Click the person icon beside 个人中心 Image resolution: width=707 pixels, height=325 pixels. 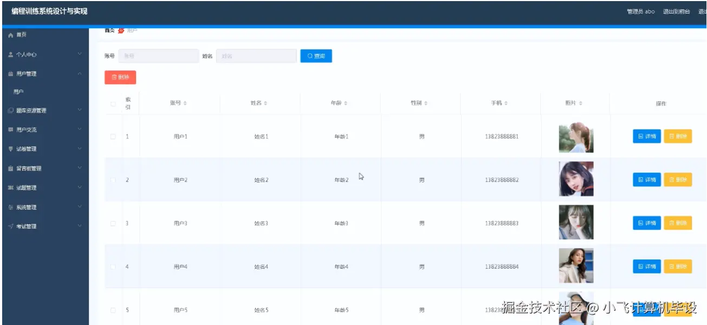(x=10, y=55)
